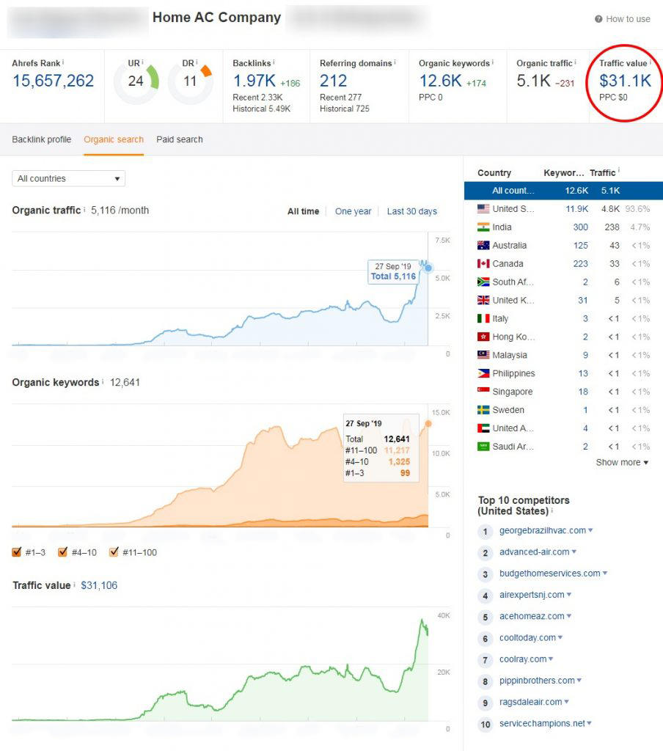Switch to the Backlink profile tab

pos(42,139)
